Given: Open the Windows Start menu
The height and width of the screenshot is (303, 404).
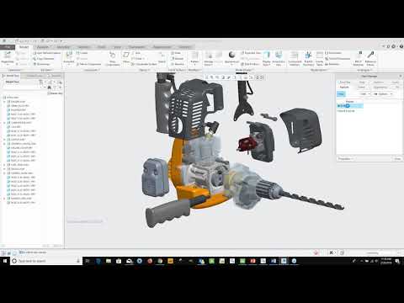Looking at the screenshot, I should point(5,261).
